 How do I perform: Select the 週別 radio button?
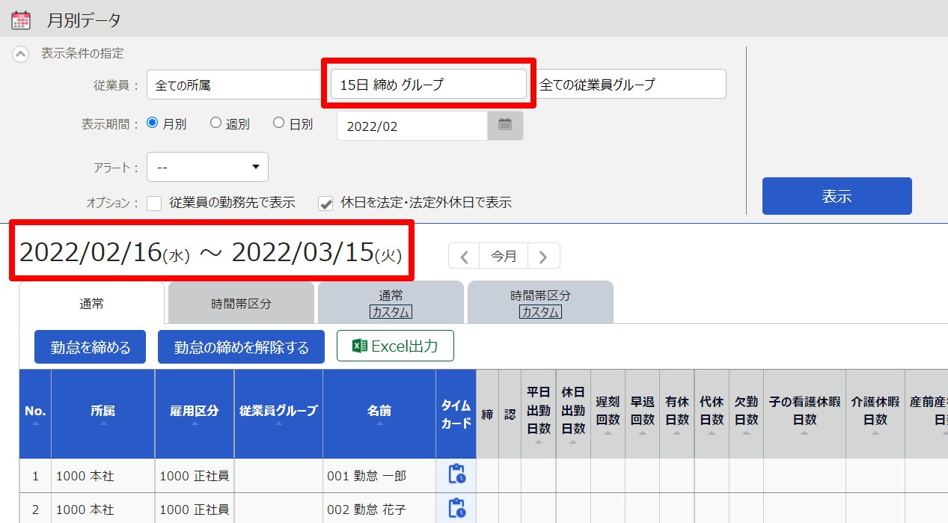coord(215,123)
